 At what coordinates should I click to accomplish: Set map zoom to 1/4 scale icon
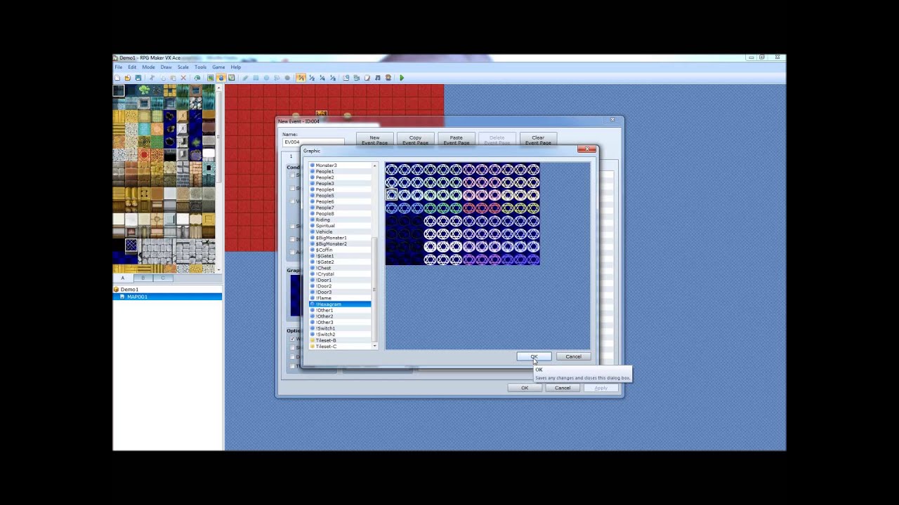point(322,78)
